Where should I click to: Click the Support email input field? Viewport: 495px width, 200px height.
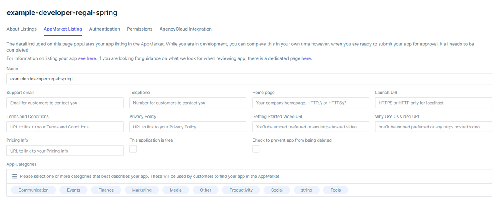pyautogui.click(x=65, y=103)
